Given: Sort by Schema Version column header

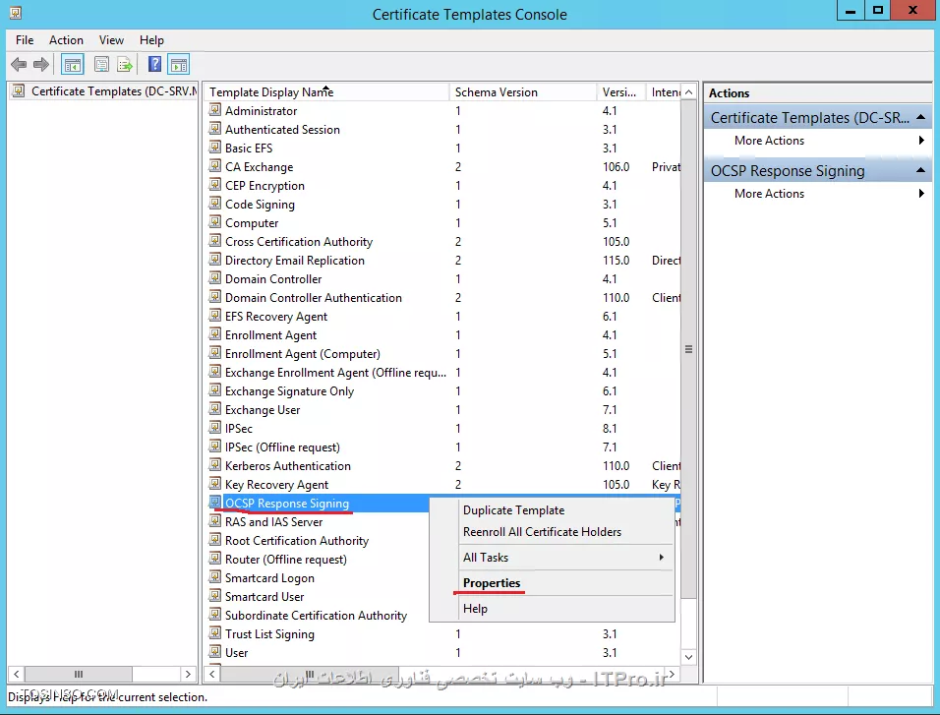Looking at the screenshot, I should pyautogui.click(x=523, y=91).
